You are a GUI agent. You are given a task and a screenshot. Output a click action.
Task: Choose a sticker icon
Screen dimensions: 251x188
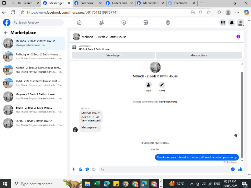87,169
